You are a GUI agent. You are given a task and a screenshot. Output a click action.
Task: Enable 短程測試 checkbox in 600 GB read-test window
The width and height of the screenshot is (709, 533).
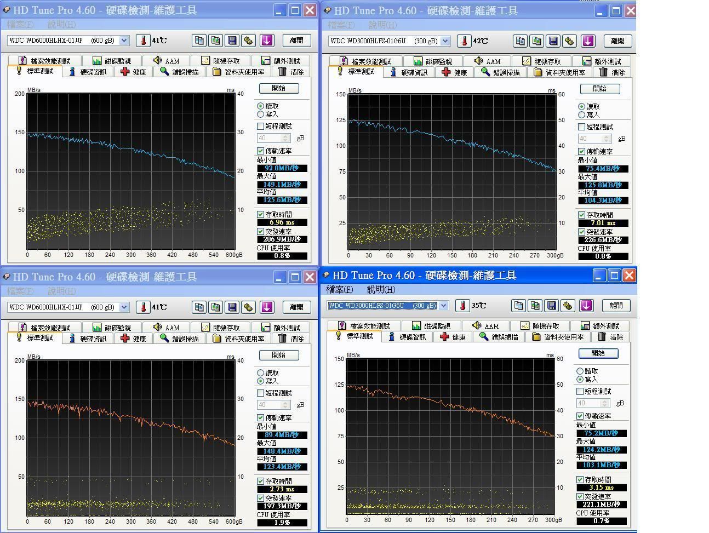click(261, 126)
